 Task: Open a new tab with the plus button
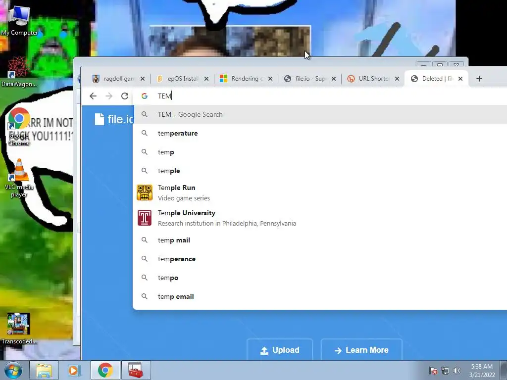point(479,79)
